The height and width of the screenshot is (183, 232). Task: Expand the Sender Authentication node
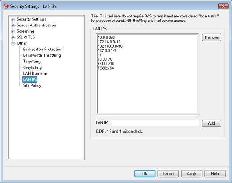[13, 25]
